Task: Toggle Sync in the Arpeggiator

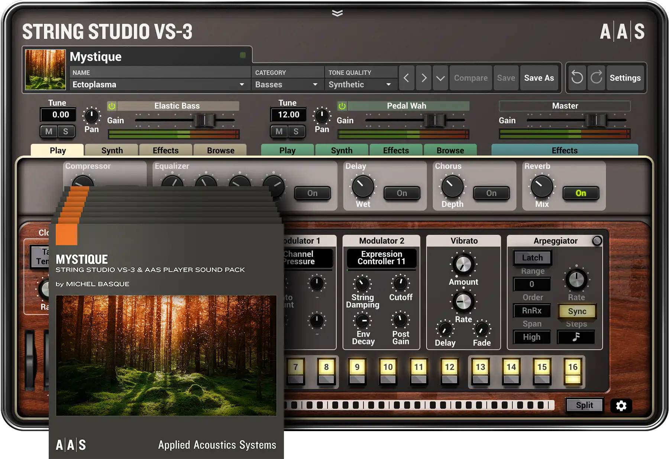Action: 577,311
